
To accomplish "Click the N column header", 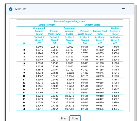I will coord(24,43).
